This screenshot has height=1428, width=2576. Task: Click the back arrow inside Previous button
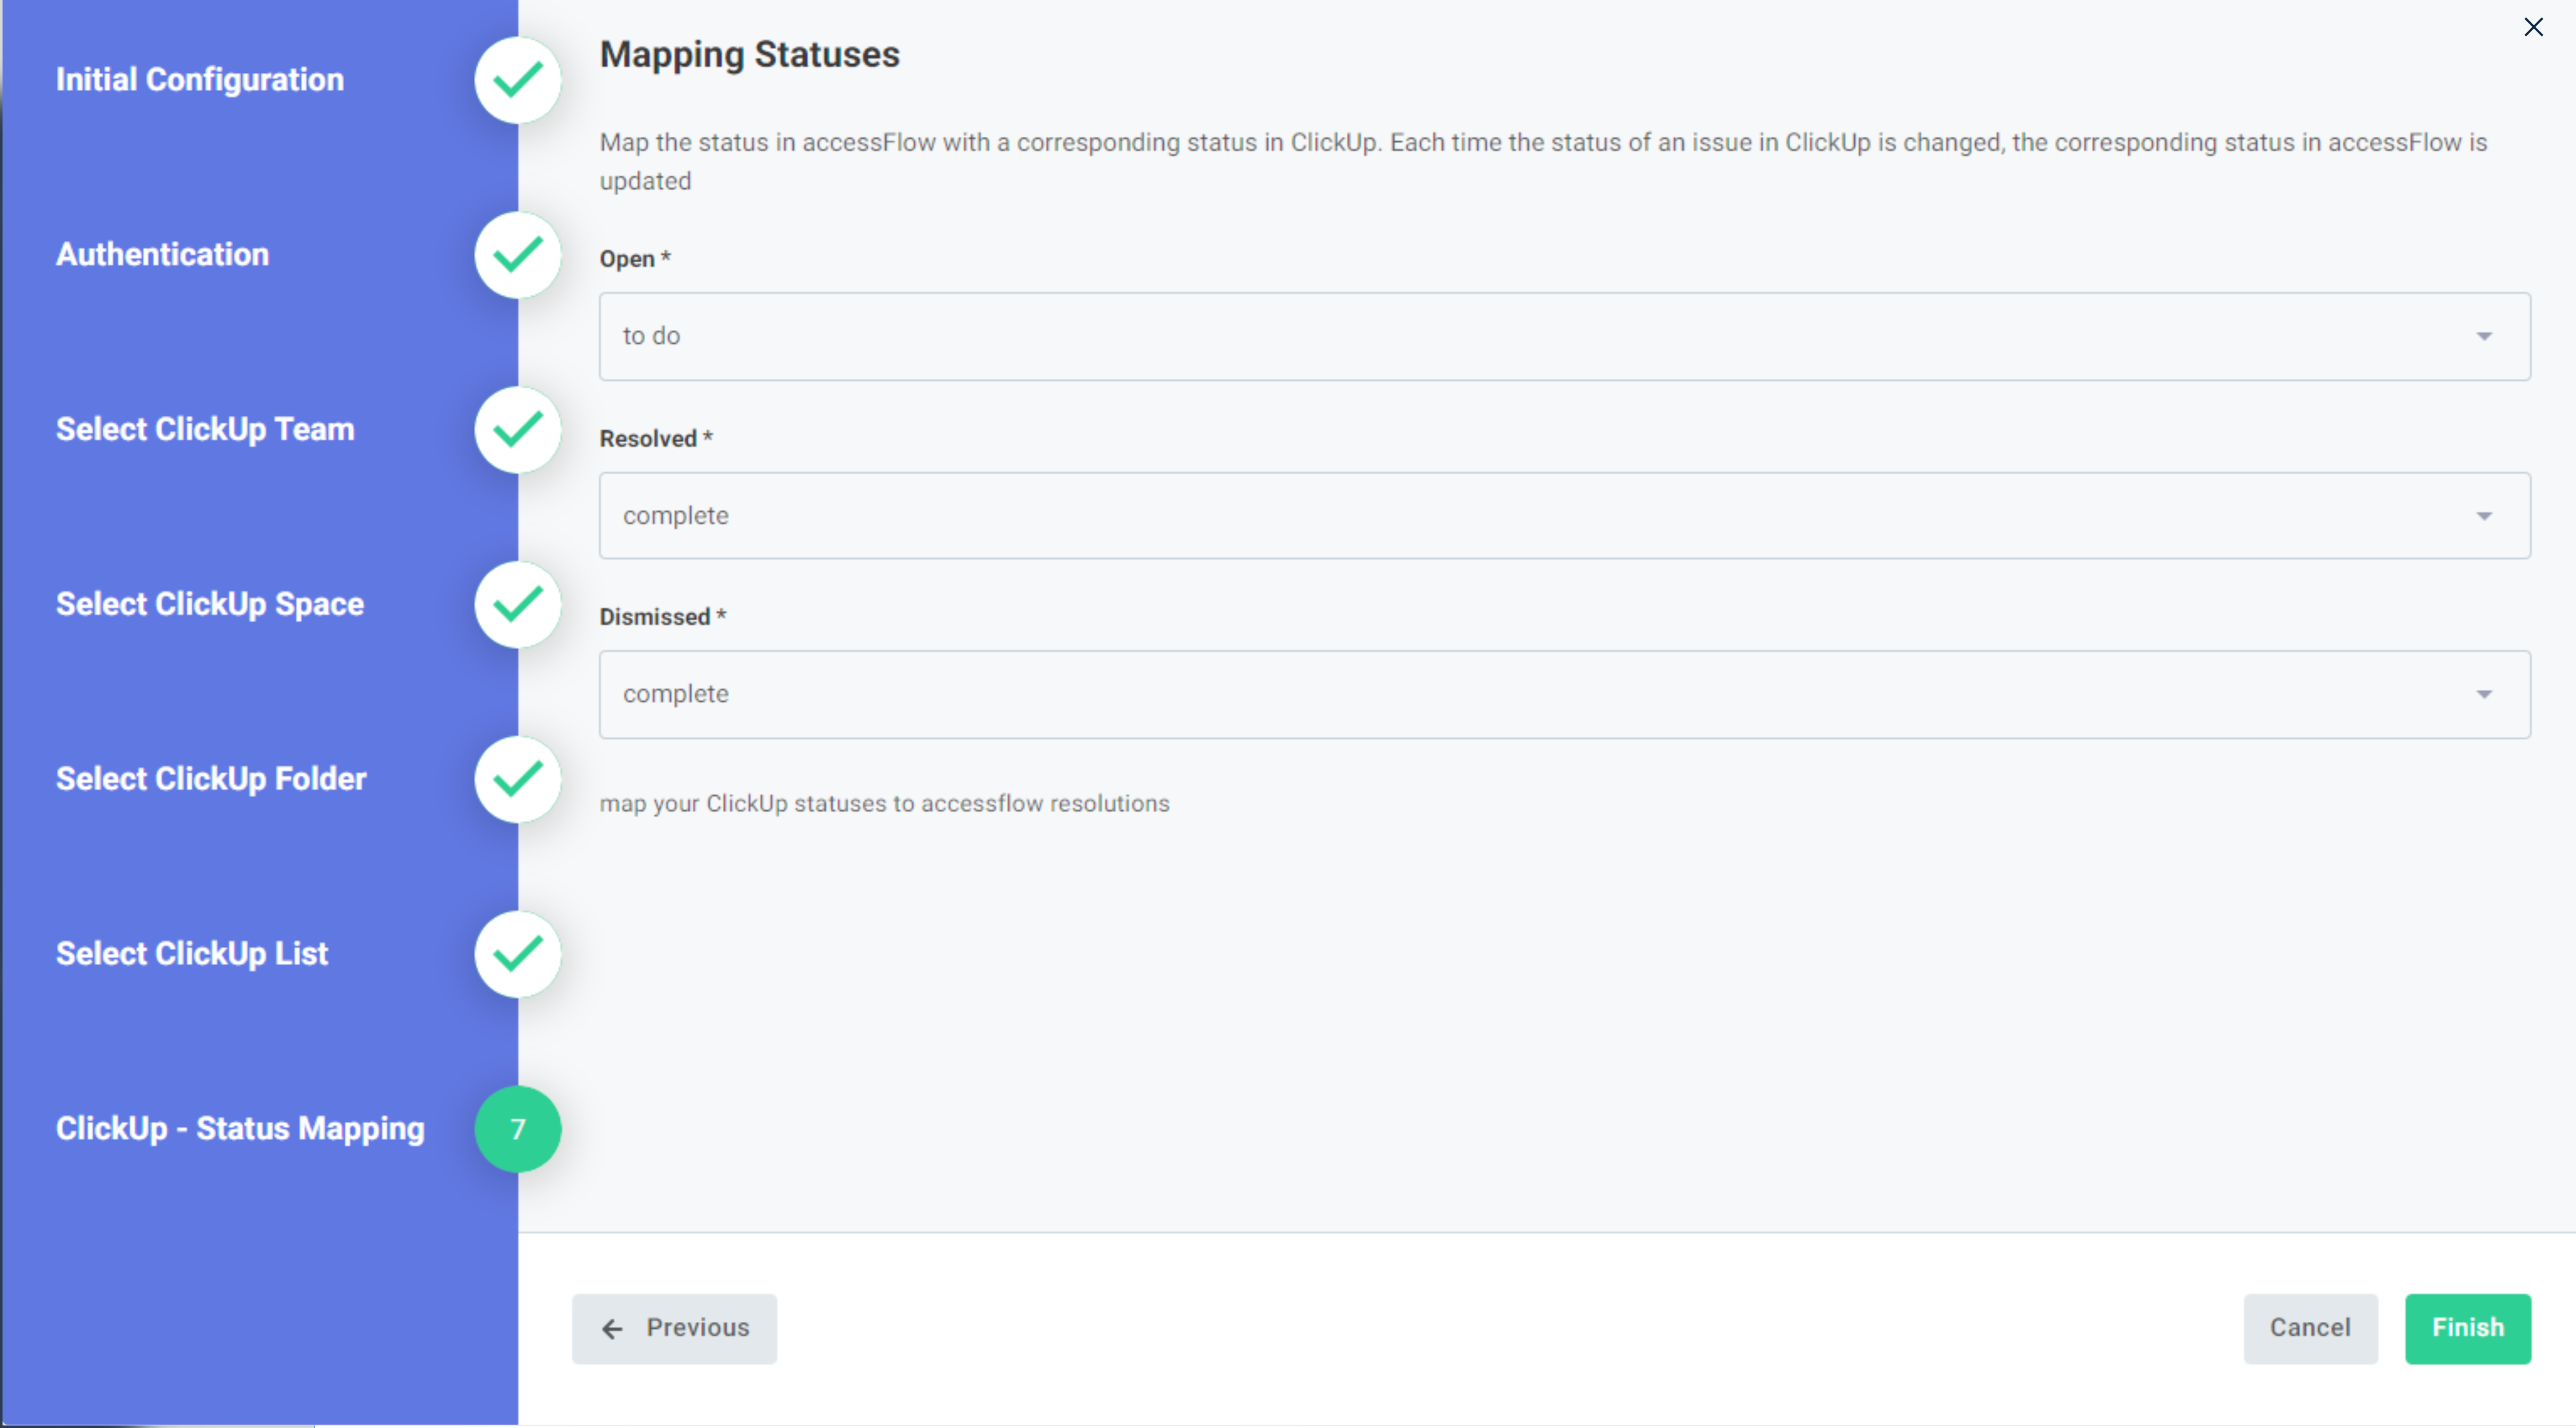pyautogui.click(x=613, y=1328)
